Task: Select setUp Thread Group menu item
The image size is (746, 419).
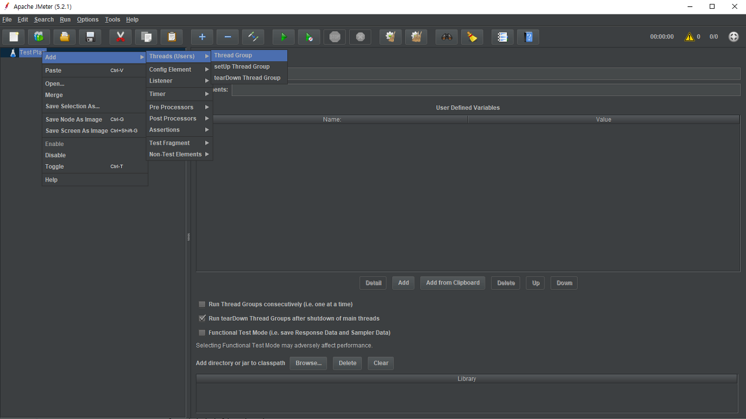Action: pyautogui.click(x=249, y=66)
